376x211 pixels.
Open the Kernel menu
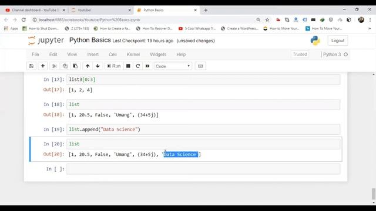(133, 55)
